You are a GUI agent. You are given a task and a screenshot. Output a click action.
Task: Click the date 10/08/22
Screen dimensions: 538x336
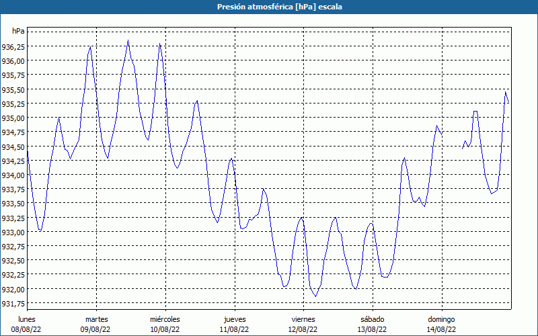coord(165,329)
